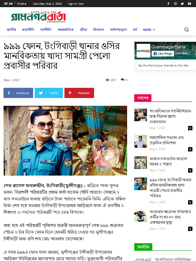The image size is (196, 261).
Task: Share article via Pinterest button
Action: click(x=79, y=93)
